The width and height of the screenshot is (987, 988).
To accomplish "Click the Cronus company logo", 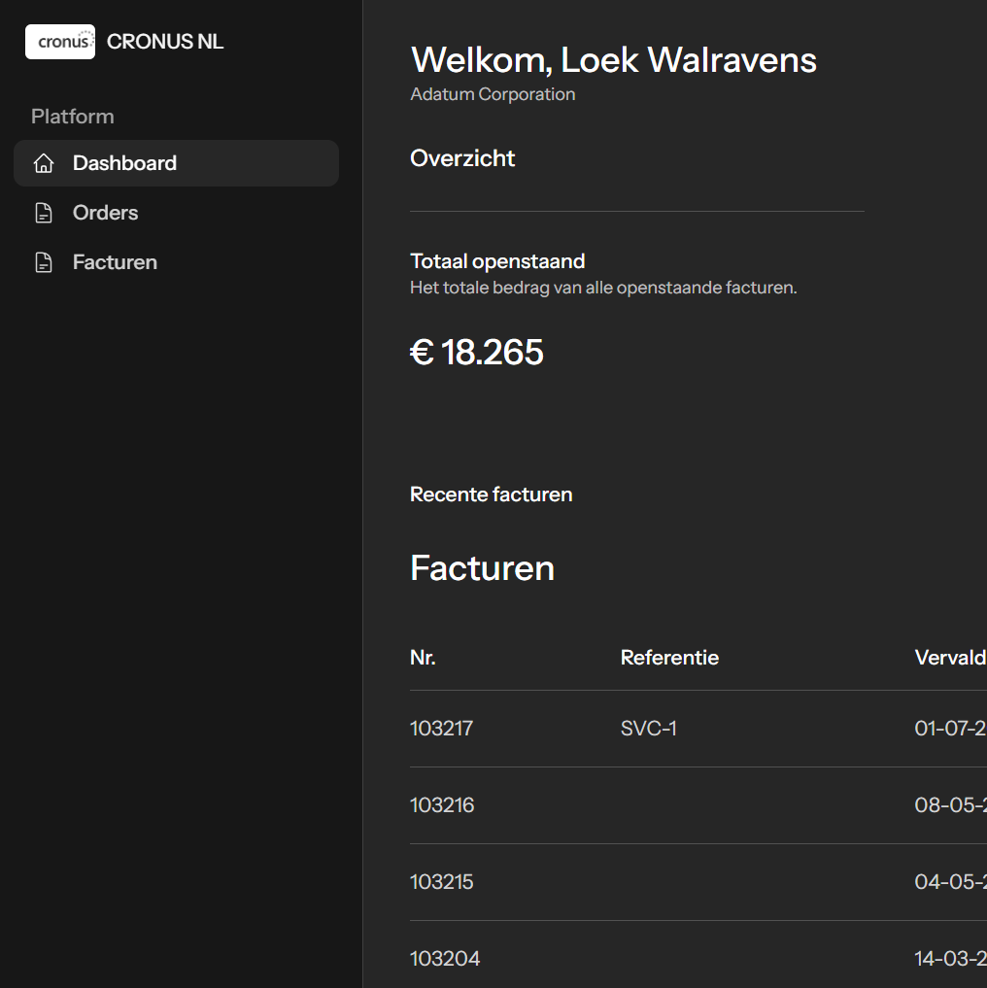I will click(x=59, y=41).
